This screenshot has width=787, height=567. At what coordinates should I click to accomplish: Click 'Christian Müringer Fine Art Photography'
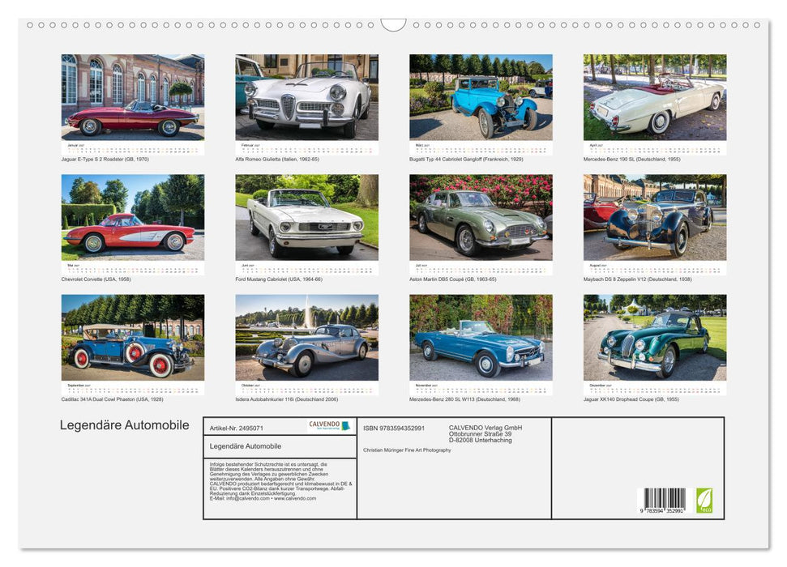pos(407,450)
